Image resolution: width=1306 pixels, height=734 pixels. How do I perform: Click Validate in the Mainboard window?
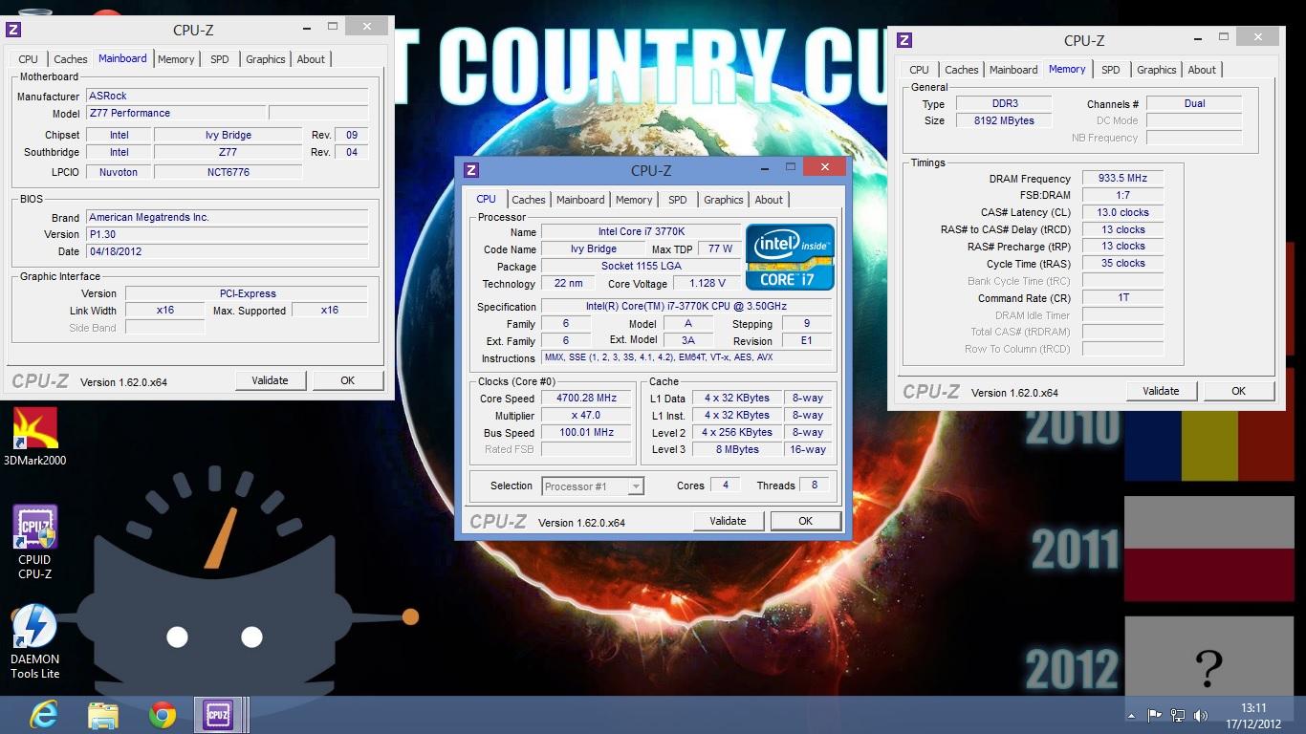[270, 380]
